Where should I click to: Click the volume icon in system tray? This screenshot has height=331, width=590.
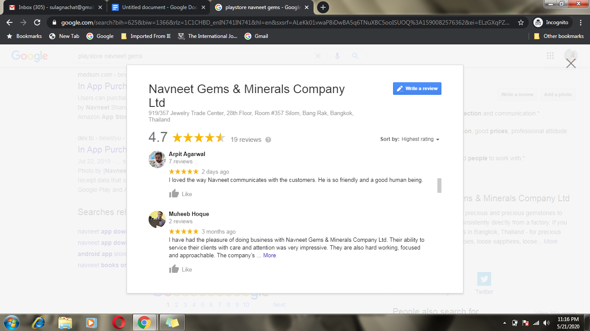(x=546, y=323)
